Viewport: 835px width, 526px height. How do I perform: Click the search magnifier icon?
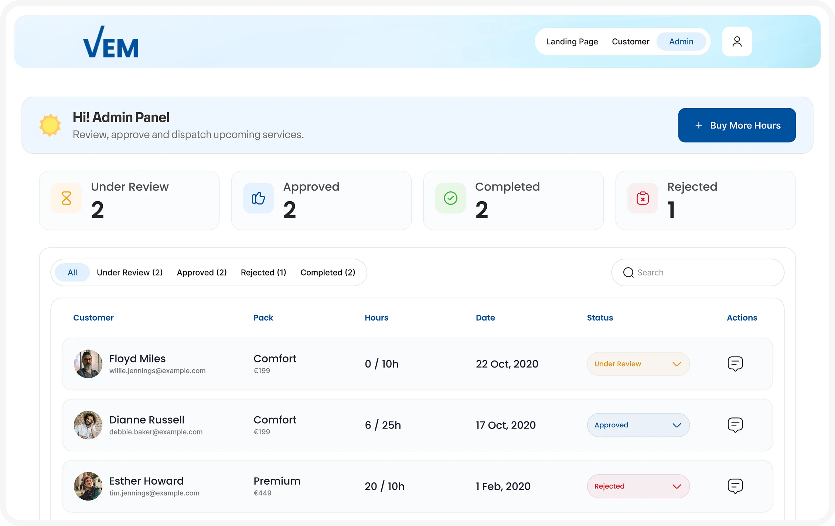click(628, 273)
